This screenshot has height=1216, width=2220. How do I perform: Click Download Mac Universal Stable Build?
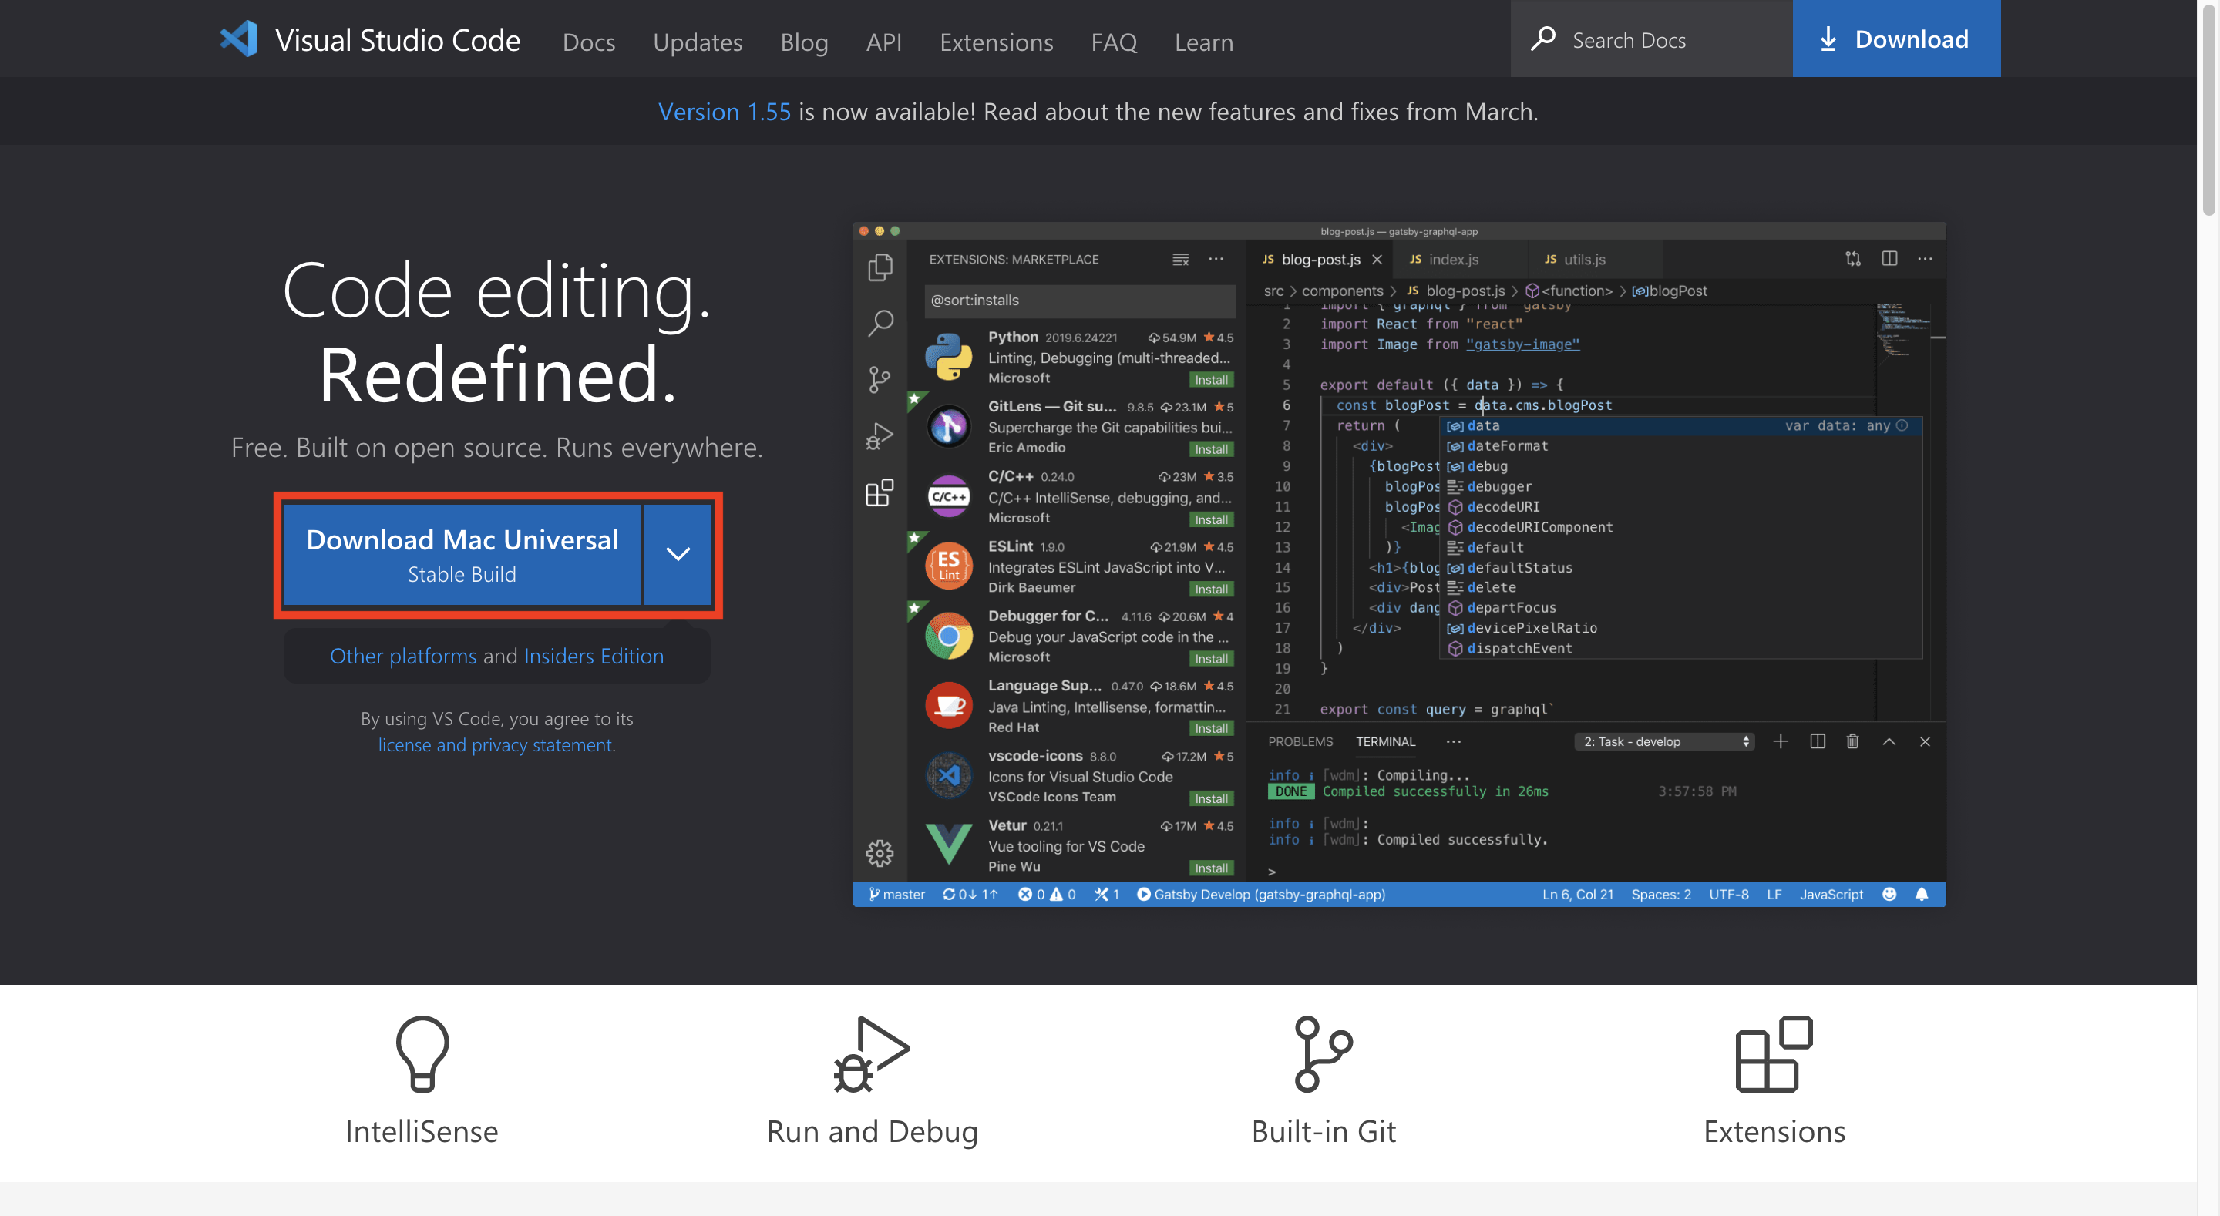[462, 554]
